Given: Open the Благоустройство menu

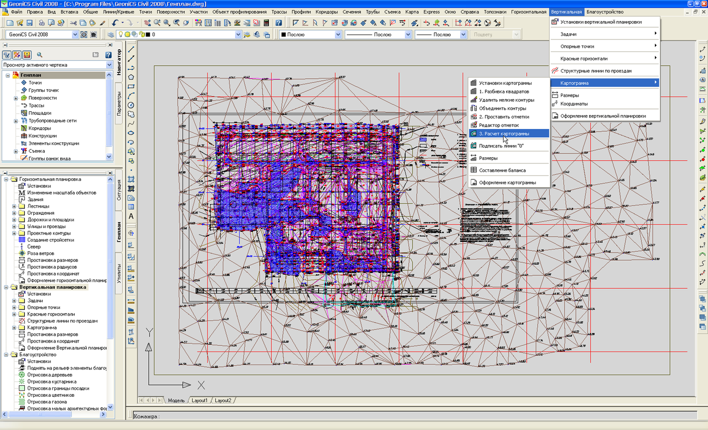Looking at the screenshot, I should click(605, 12).
